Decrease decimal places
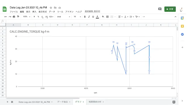The width and height of the screenshot is (187, 105). 42,17
